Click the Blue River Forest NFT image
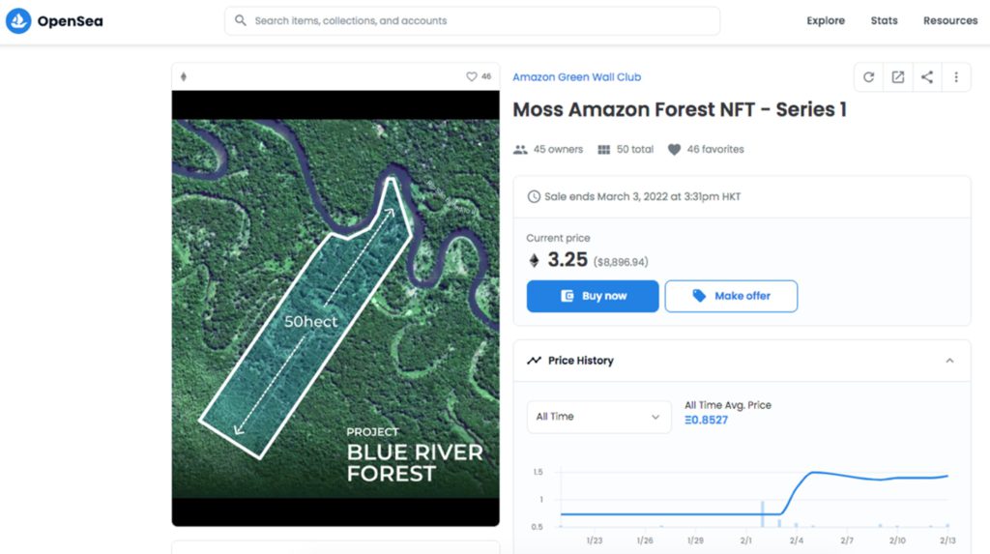Viewport: 990px width, 554px height. pos(335,307)
